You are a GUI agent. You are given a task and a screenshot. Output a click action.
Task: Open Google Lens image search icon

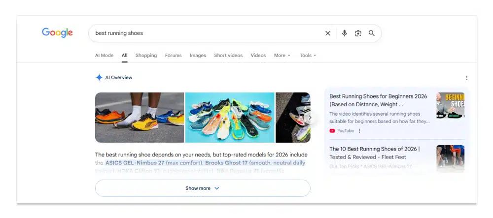358,33
